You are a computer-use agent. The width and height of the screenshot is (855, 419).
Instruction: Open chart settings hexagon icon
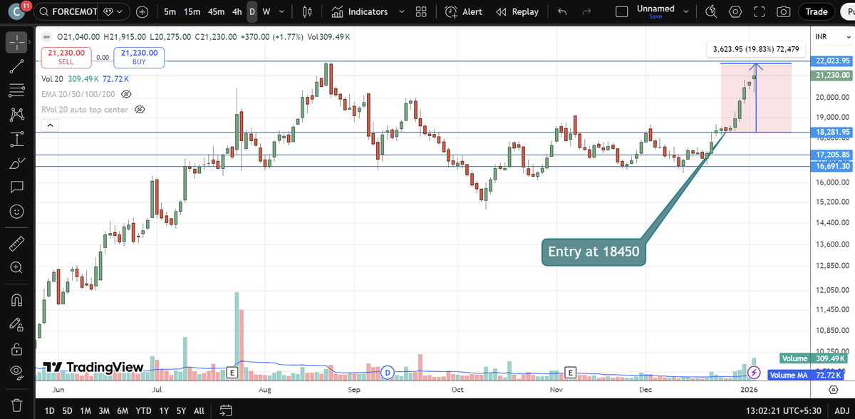coord(735,12)
